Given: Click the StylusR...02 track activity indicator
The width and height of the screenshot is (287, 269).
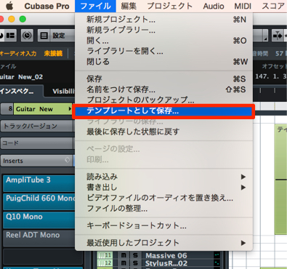Looking at the screenshot, I should coord(217,263).
